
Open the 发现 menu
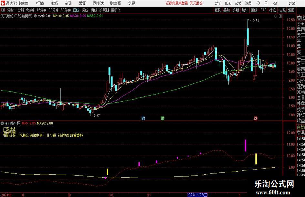(83, 3)
